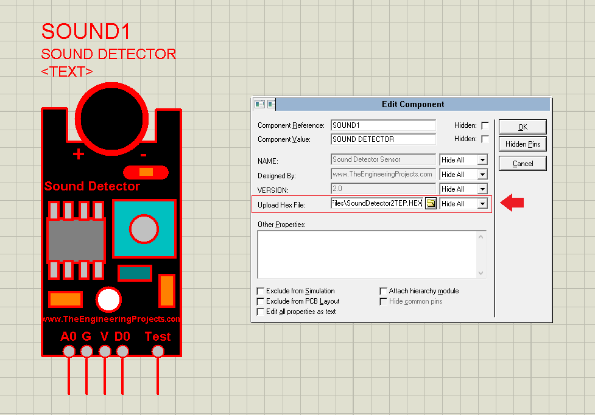The image size is (595, 415).
Task: Click the A0 pin terminal on sensor
Action: point(69,351)
